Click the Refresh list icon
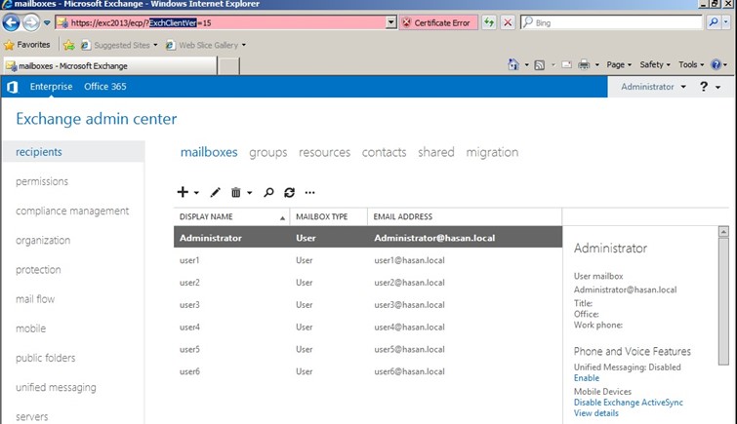Viewport: 737px width, 424px height. tap(289, 193)
